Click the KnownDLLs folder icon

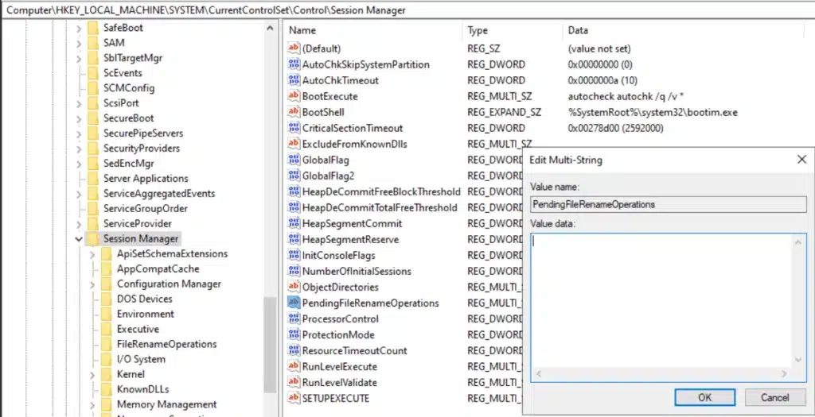click(x=106, y=389)
